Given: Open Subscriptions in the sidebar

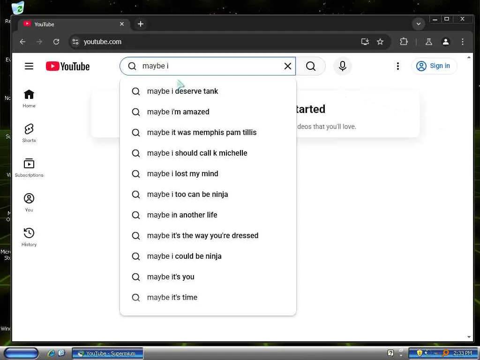Looking at the screenshot, I should 29,168.
